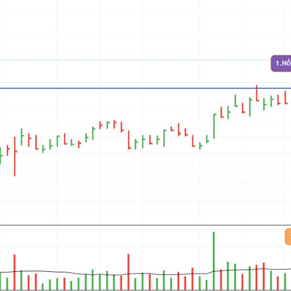Screen dimensions: 291x291
Task: Click the pane separator above volume
Action: (145, 225)
